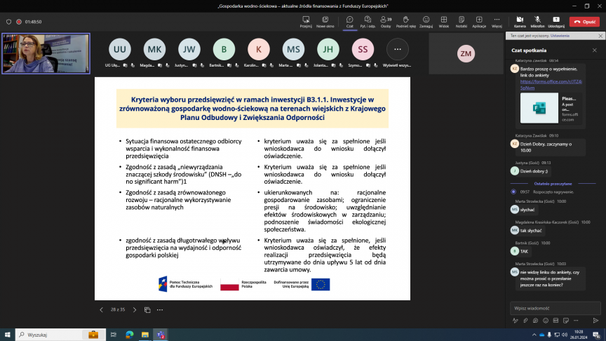This screenshot has height=341, width=606.
Task: Open Pyt. i odp. Q&A panel
Action: [x=368, y=22]
